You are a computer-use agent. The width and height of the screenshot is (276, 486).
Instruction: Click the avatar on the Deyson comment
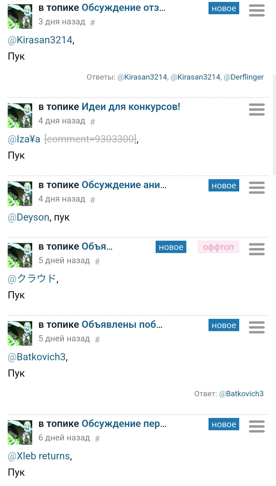point(20,194)
